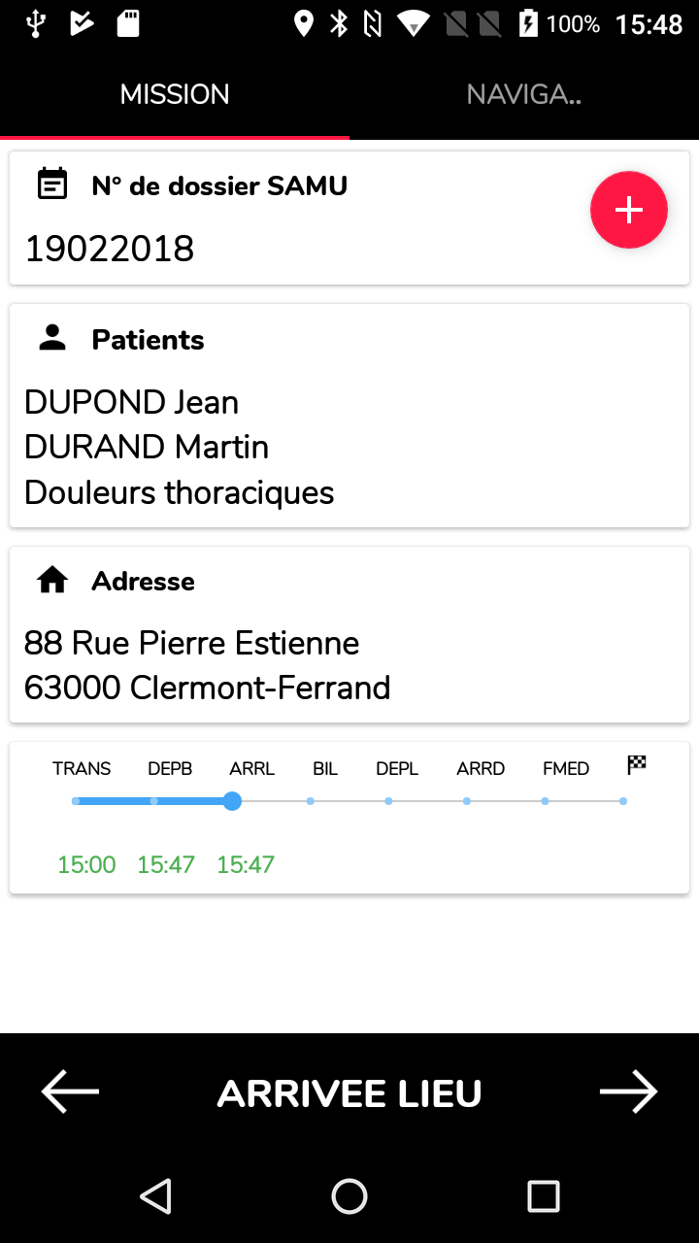699x1243 pixels.
Task: Tap the left arrow for previous status
Action: [x=70, y=1092]
